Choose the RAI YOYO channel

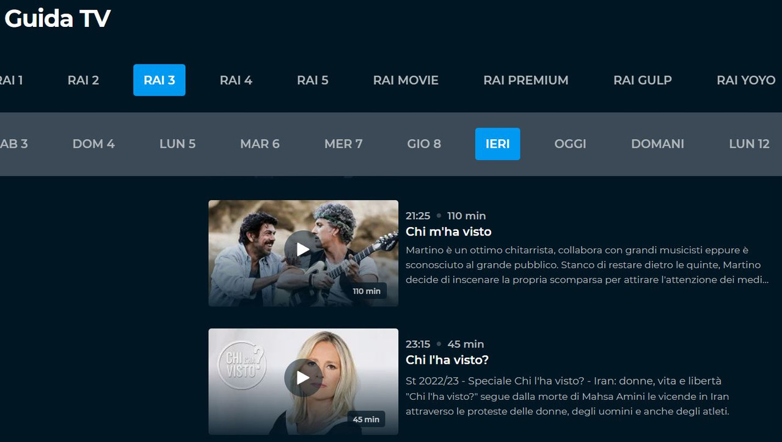[746, 80]
